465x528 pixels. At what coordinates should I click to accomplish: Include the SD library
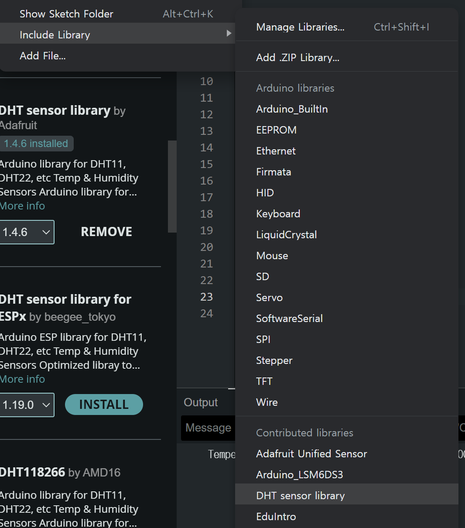[346, 277]
